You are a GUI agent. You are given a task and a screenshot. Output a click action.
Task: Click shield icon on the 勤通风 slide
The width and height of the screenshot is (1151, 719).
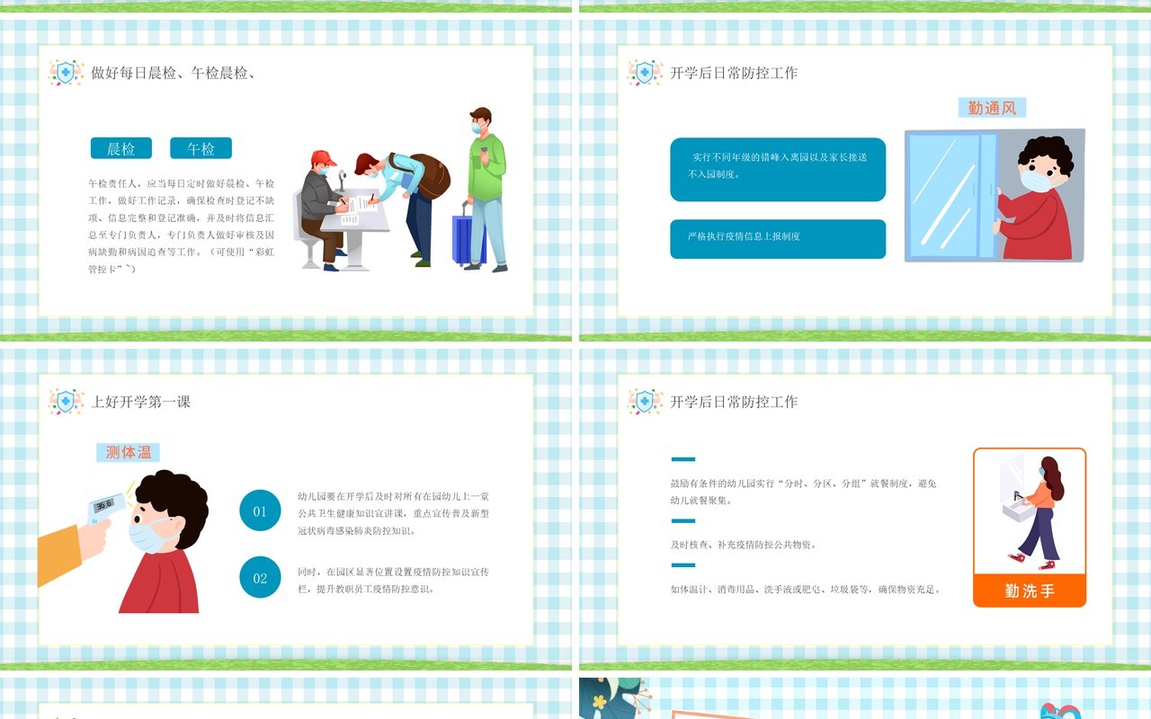click(x=645, y=73)
